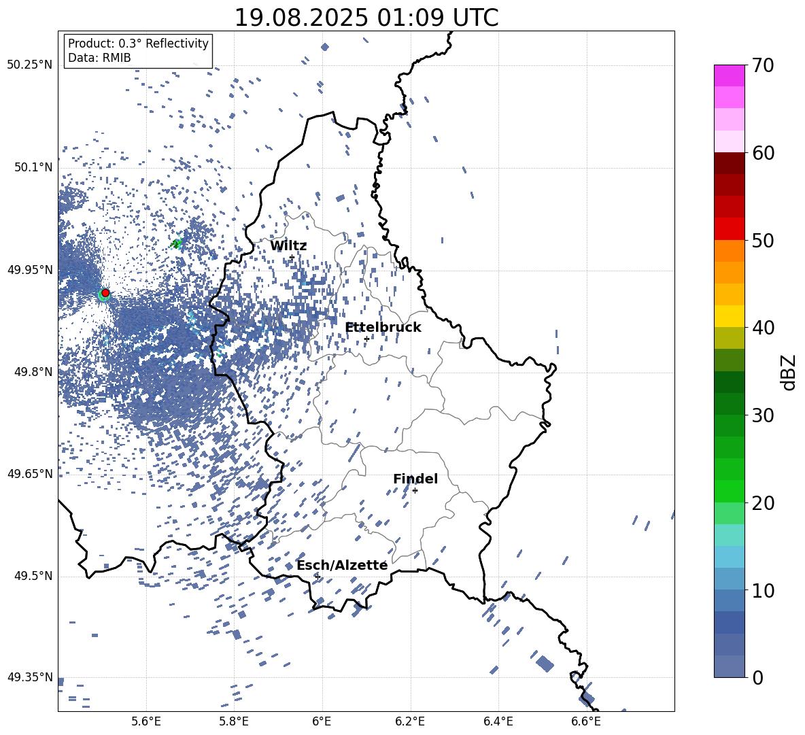
Task: Click the 10 tick on the colorbar
Action: point(762,590)
